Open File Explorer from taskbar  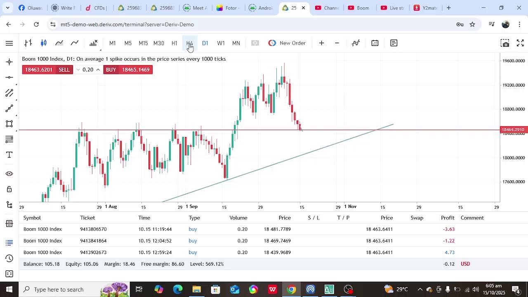[196, 289]
